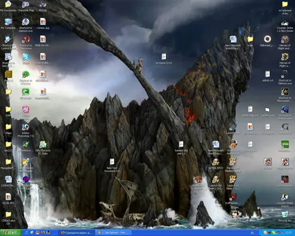Click the Recycle Bin icon

(285, 216)
